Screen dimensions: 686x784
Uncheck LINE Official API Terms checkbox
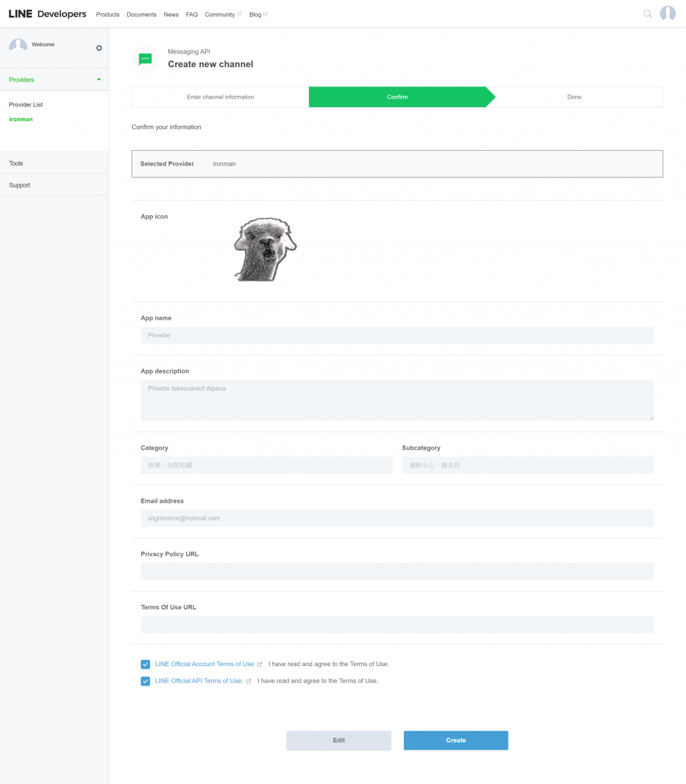[x=145, y=681]
